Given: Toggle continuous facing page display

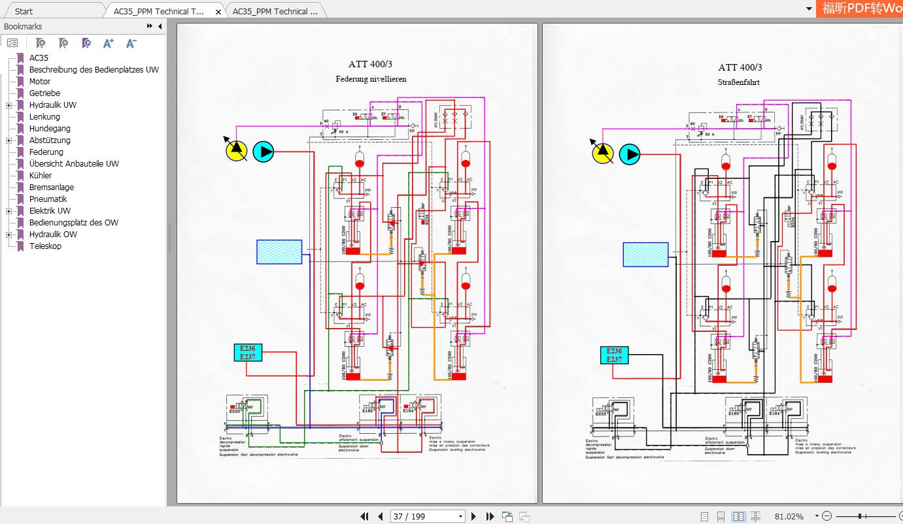Looking at the screenshot, I should [x=756, y=516].
